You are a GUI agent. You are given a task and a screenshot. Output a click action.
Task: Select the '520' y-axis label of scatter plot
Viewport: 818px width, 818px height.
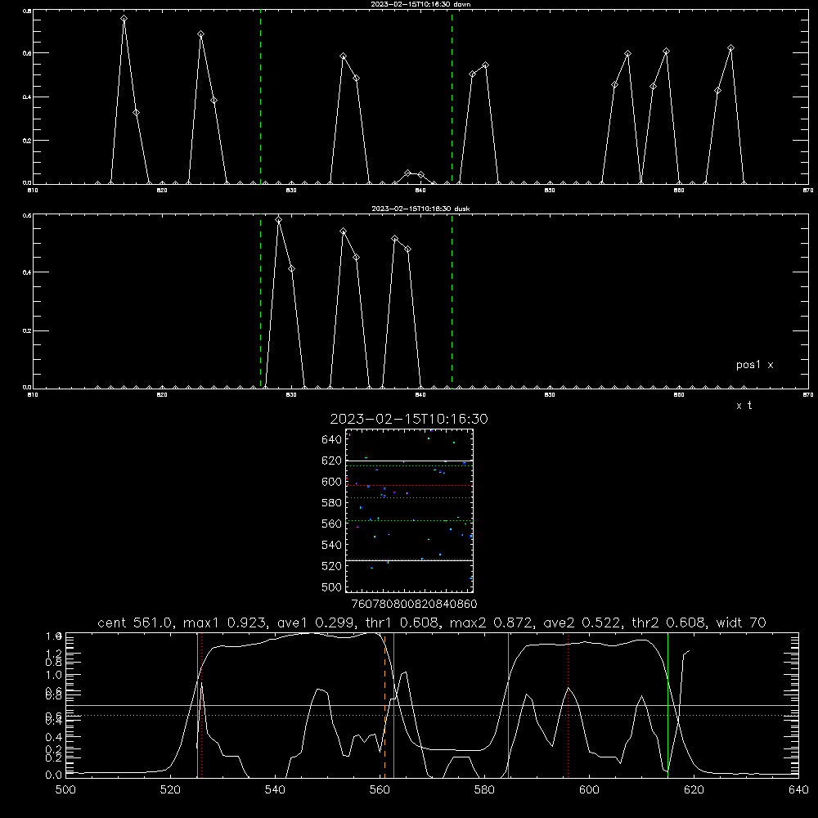(x=332, y=566)
